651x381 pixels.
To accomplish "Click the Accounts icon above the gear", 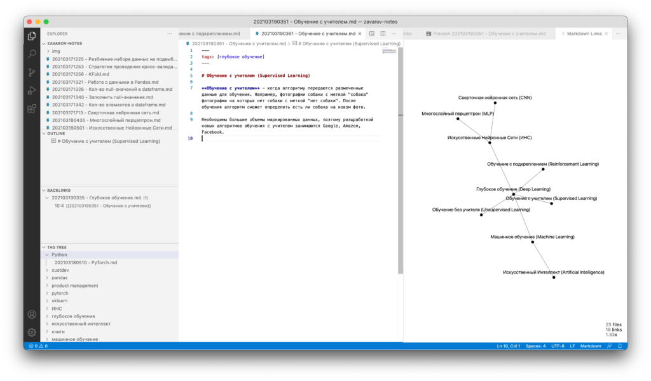I will point(31,314).
